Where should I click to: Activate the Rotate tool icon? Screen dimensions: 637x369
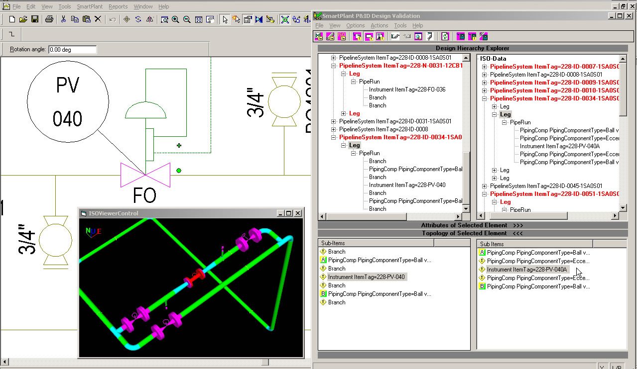pyautogui.click(x=138, y=19)
